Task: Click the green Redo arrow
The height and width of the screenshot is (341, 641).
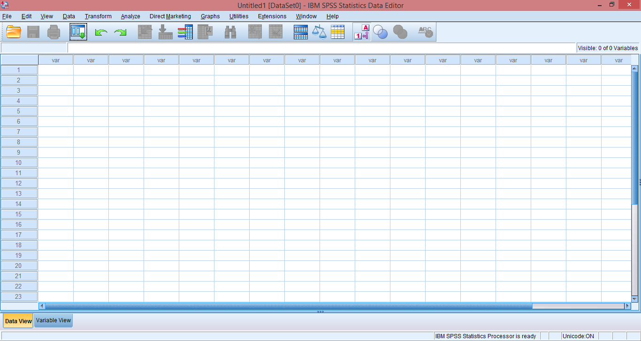Action: click(x=121, y=32)
